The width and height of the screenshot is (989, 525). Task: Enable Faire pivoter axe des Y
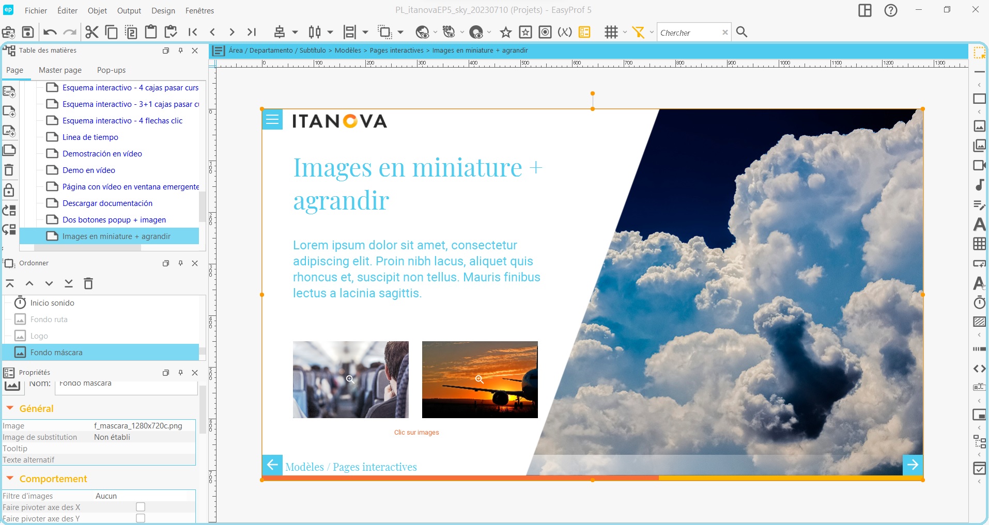(141, 518)
